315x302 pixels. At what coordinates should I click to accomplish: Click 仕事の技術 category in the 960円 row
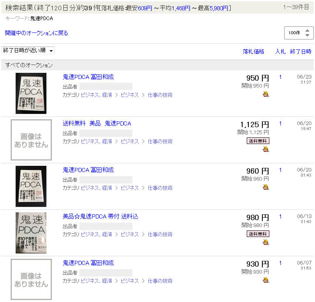tap(160, 188)
